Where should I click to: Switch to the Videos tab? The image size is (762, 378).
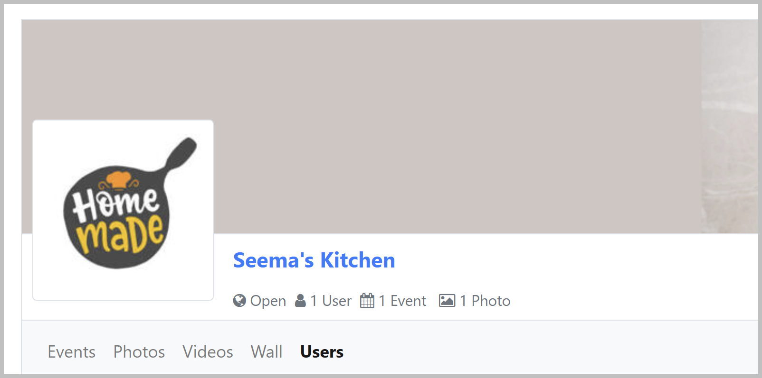click(208, 352)
